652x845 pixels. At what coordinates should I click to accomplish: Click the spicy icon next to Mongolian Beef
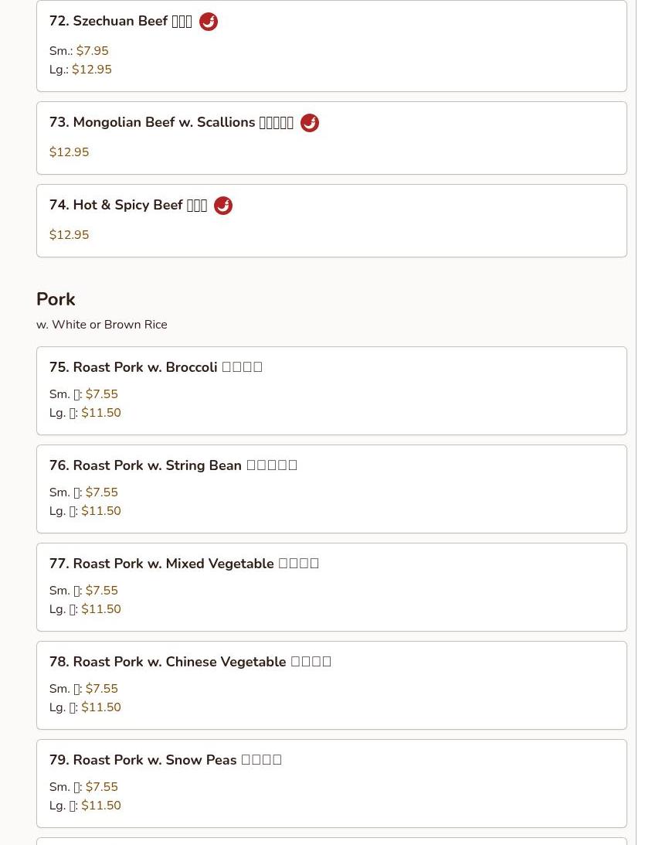[310, 123]
